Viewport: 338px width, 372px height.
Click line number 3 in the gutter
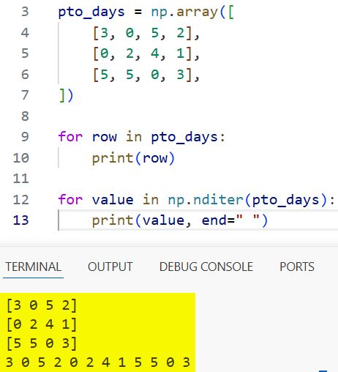tap(25, 12)
